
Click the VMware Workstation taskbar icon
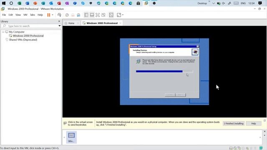pyautogui.click(x=146, y=3)
